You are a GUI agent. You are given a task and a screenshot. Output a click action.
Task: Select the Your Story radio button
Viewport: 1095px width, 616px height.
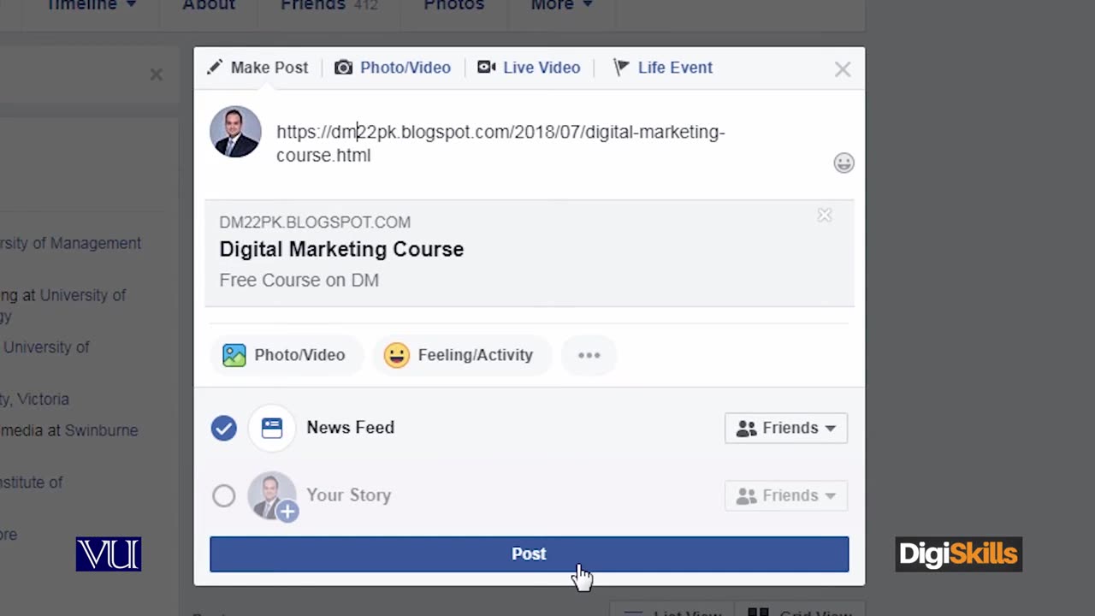point(223,495)
